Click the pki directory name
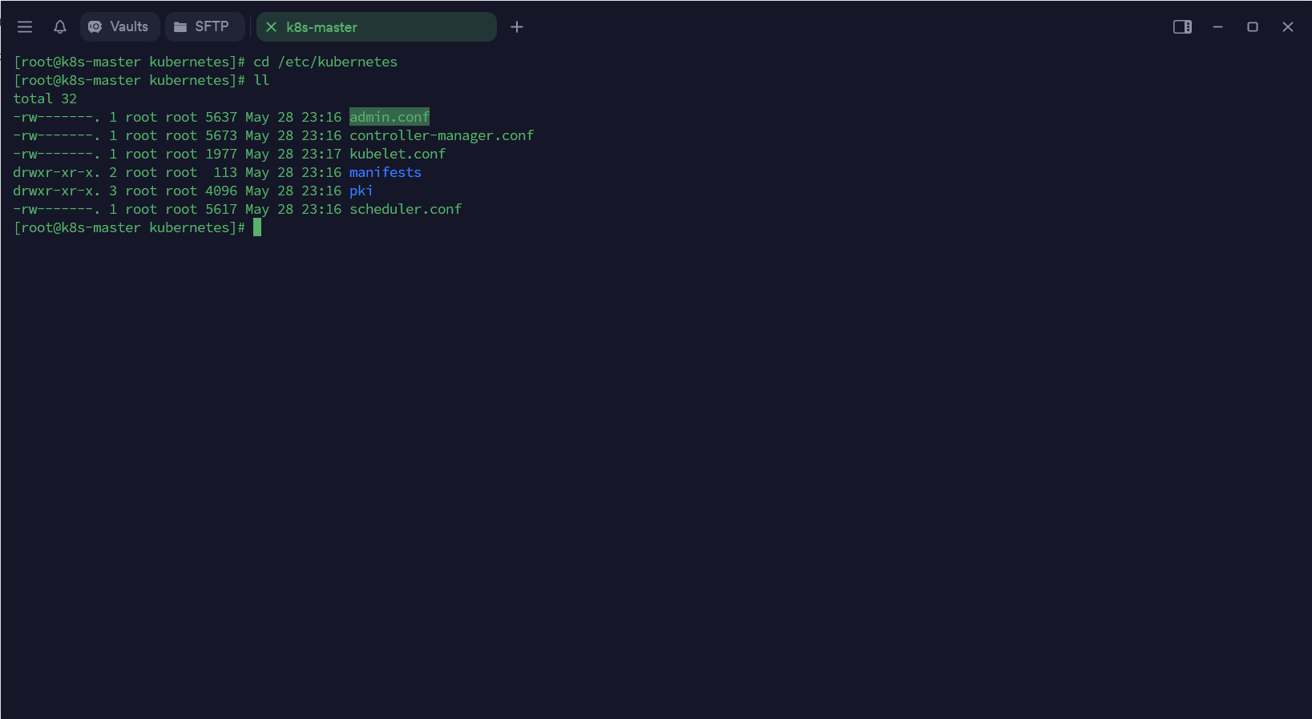This screenshot has width=1312, height=719. point(361,191)
